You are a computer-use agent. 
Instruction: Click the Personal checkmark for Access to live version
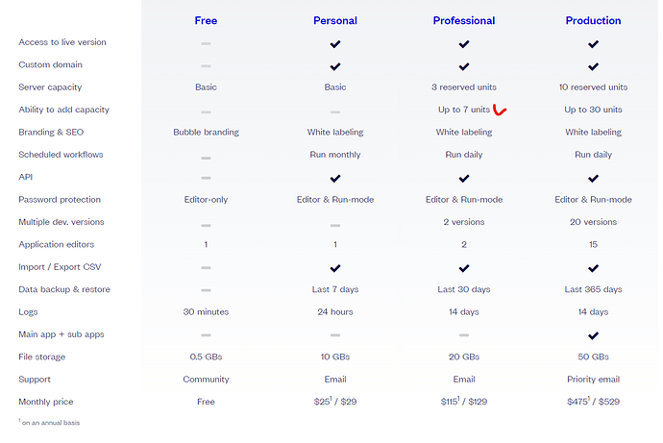point(335,44)
